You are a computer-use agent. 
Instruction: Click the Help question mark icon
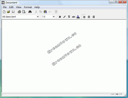point(56,12)
